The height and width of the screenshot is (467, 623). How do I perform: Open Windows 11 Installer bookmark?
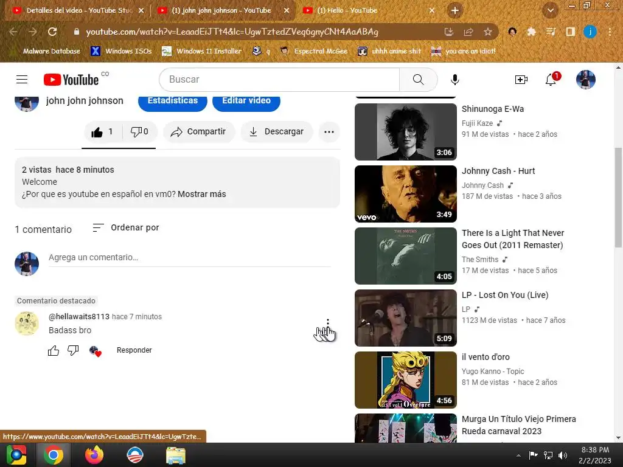tap(202, 51)
